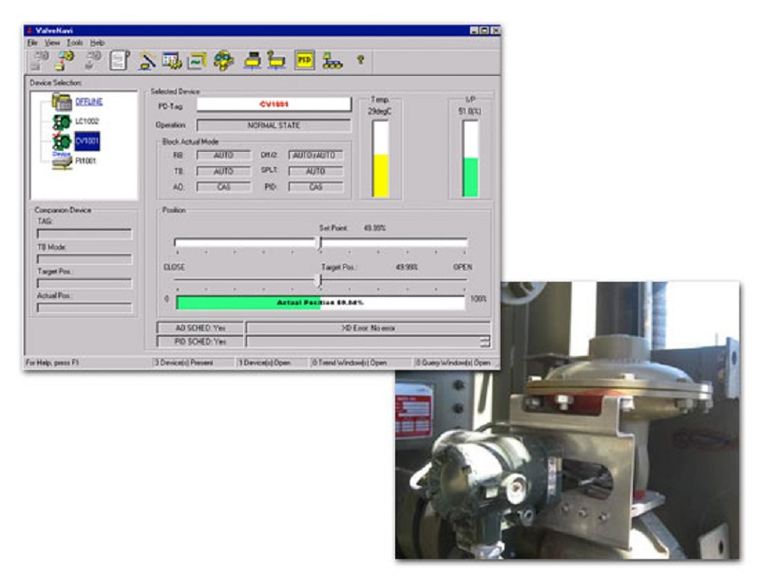Click the AO SCHED: Yes box

(x=200, y=328)
